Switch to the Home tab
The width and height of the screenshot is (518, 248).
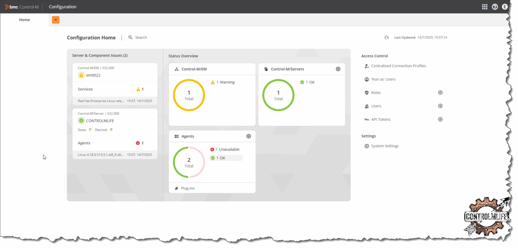[x=24, y=20]
